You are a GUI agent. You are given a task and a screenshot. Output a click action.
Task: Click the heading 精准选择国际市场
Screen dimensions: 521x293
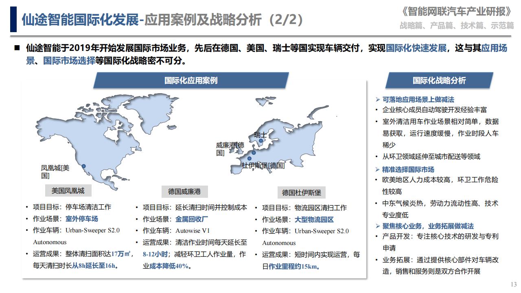coord(408,169)
